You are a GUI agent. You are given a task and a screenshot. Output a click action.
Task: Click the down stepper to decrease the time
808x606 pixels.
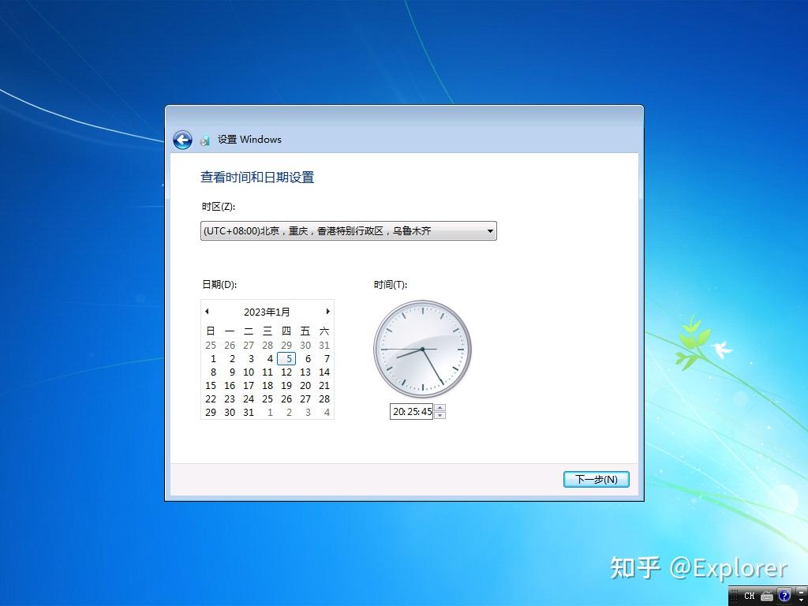point(440,415)
